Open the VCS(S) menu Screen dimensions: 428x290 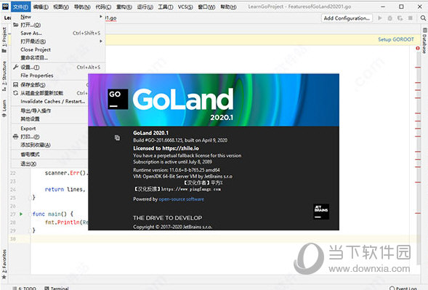pos(185,7)
